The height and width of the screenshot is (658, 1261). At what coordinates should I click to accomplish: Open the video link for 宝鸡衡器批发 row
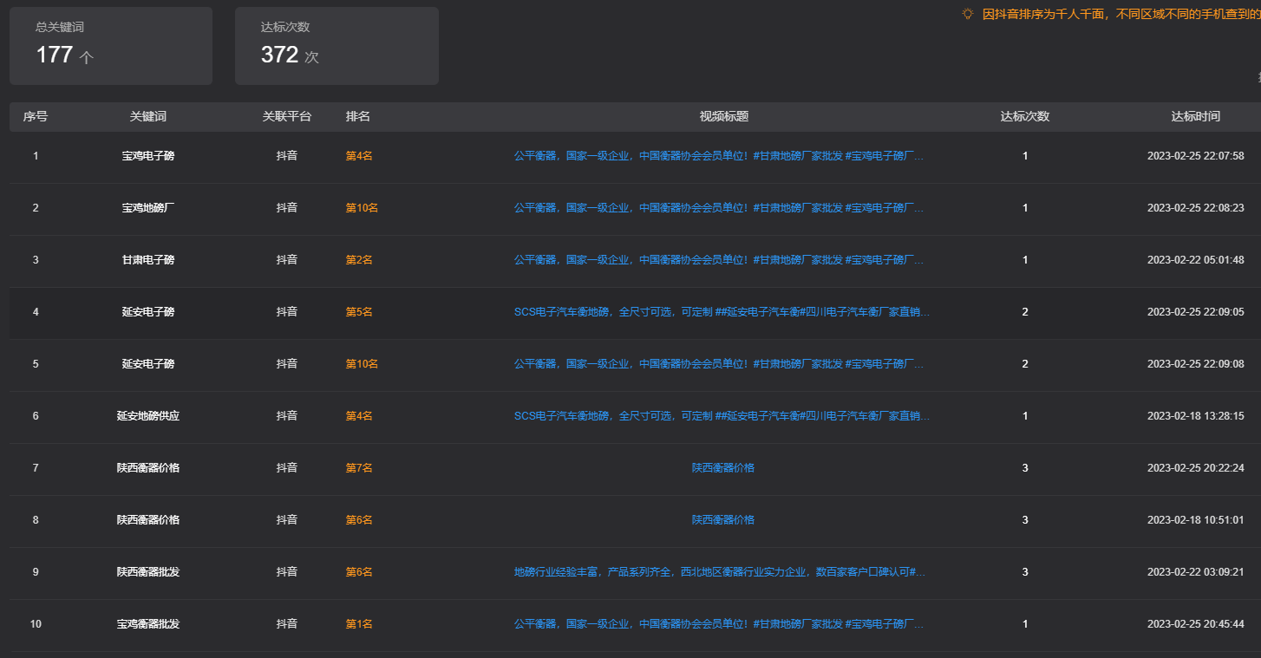point(718,624)
